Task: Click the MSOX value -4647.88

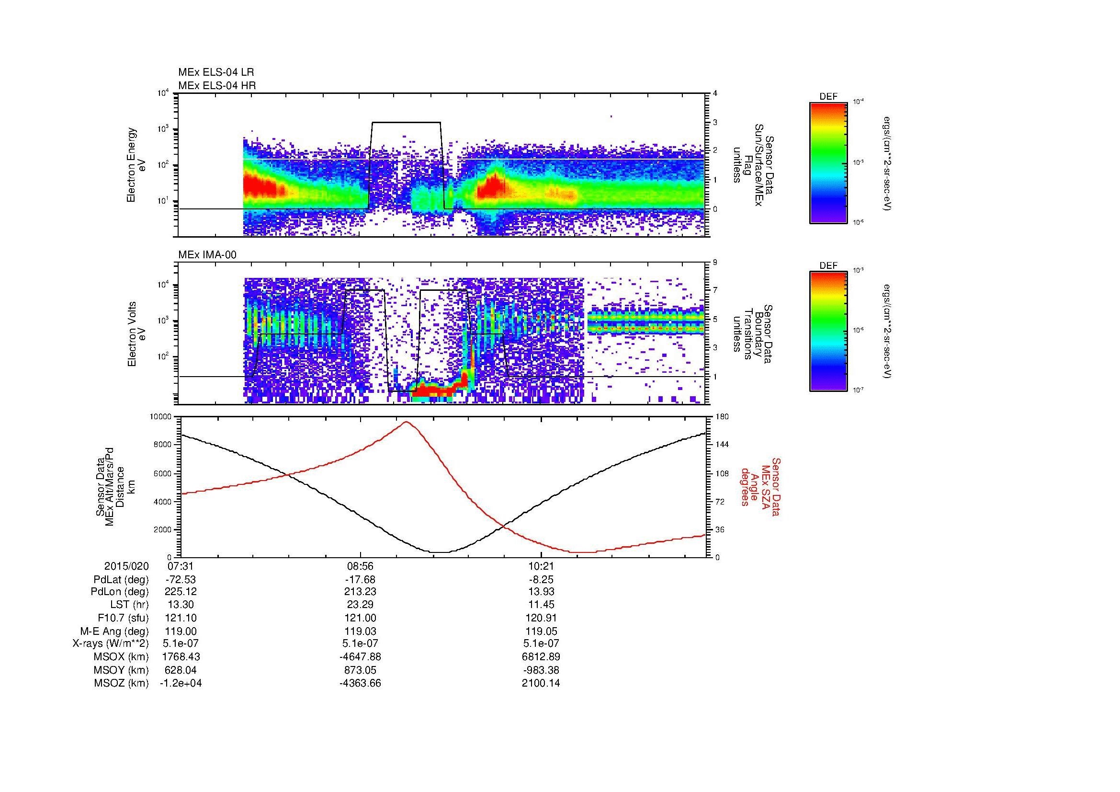Action: pos(360,657)
